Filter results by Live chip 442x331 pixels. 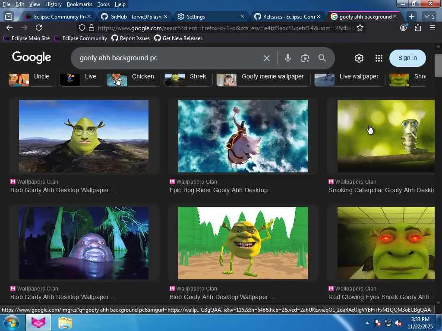[x=81, y=79]
